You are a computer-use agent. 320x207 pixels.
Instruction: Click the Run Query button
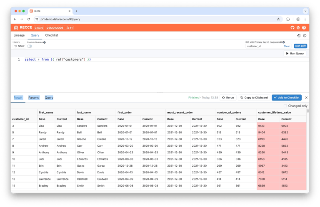pyautogui.click(x=295, y=54)
